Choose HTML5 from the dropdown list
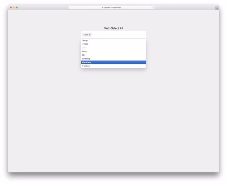 click(x=113, y=44)
